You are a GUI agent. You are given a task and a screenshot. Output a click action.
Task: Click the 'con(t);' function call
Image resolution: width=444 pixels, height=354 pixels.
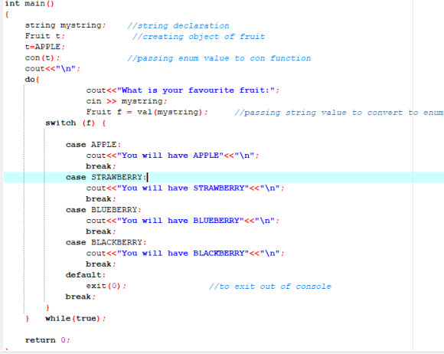(42, 57)
